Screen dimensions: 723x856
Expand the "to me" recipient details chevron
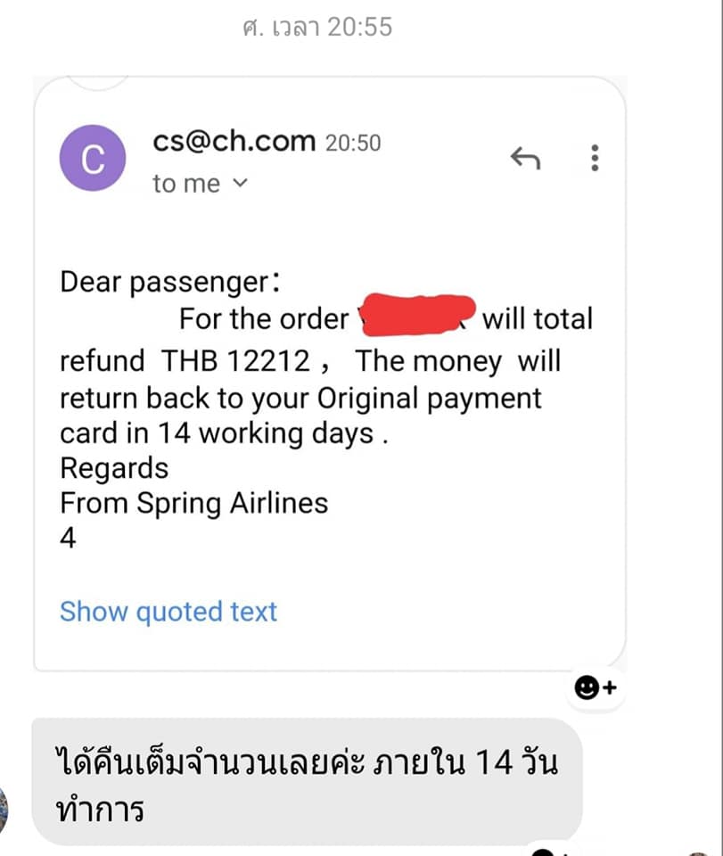tap(240, 184)
